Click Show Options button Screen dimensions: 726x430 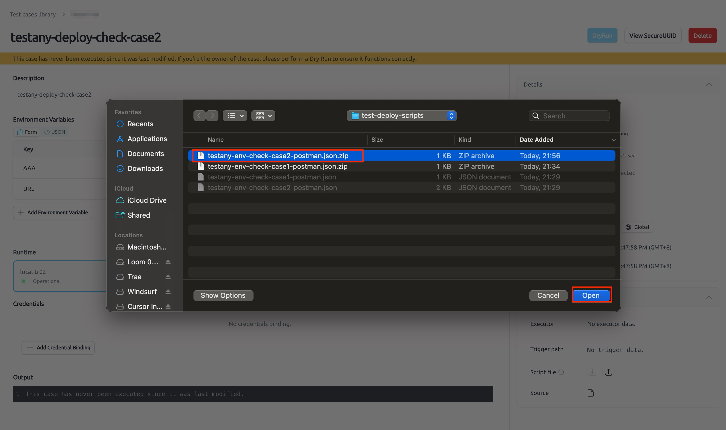(223, 295)
